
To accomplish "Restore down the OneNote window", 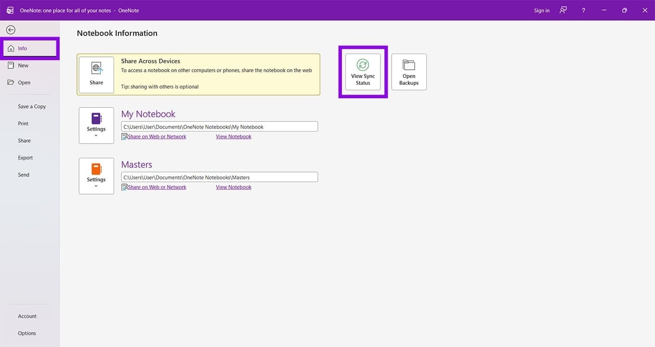I will (625, 10).
